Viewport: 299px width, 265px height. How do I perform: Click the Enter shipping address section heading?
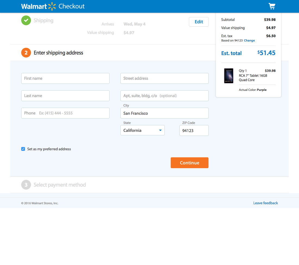[58, 53]
